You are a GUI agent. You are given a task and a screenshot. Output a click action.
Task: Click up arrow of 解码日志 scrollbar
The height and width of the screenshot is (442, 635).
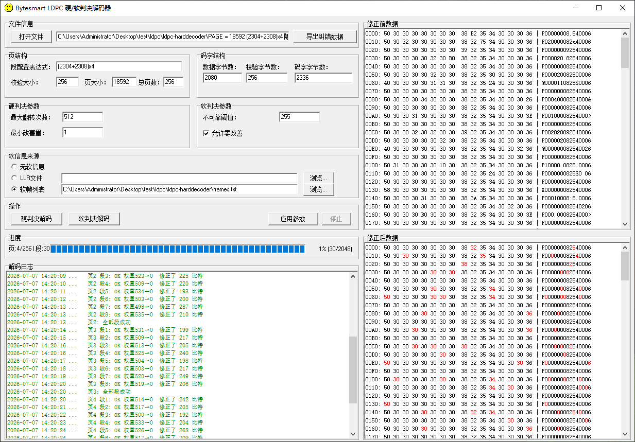pyautogui.click(x=353, y=276)
